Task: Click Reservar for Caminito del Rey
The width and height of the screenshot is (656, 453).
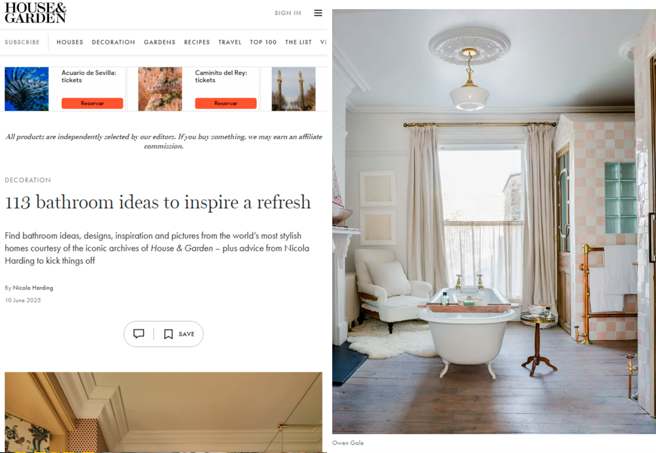Action: tap(226, 103)
